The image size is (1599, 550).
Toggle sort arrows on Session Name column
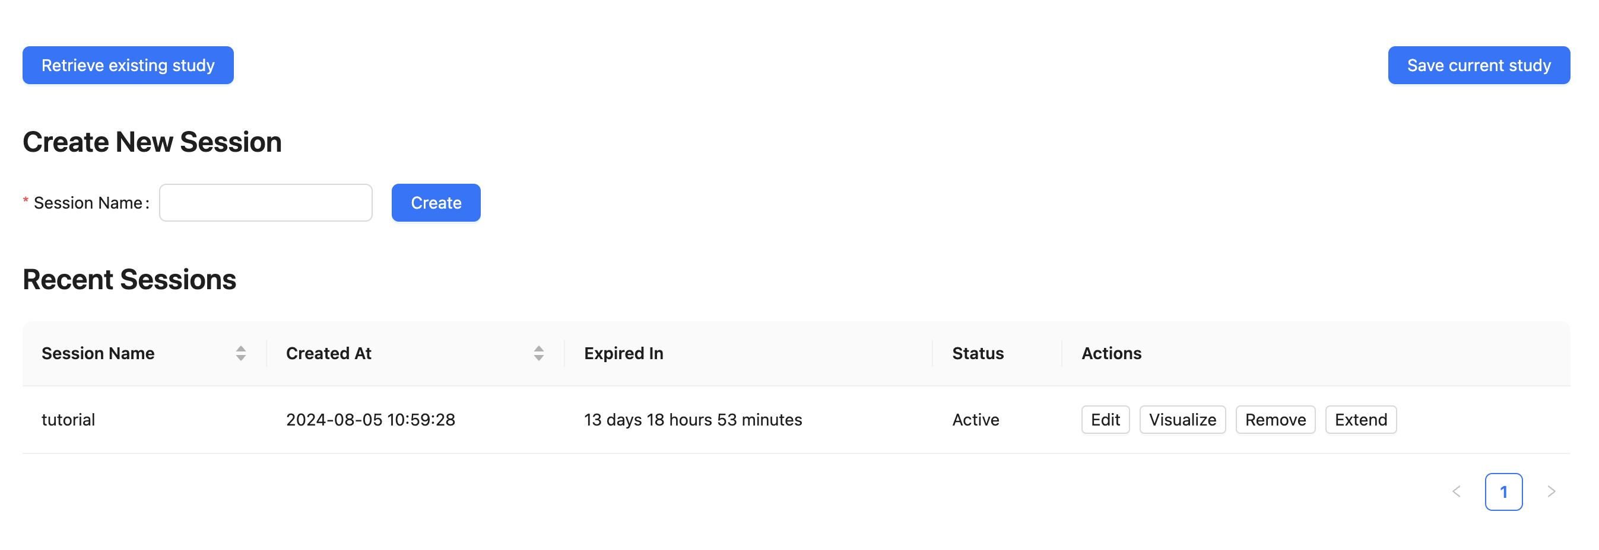tap(241, 353)
